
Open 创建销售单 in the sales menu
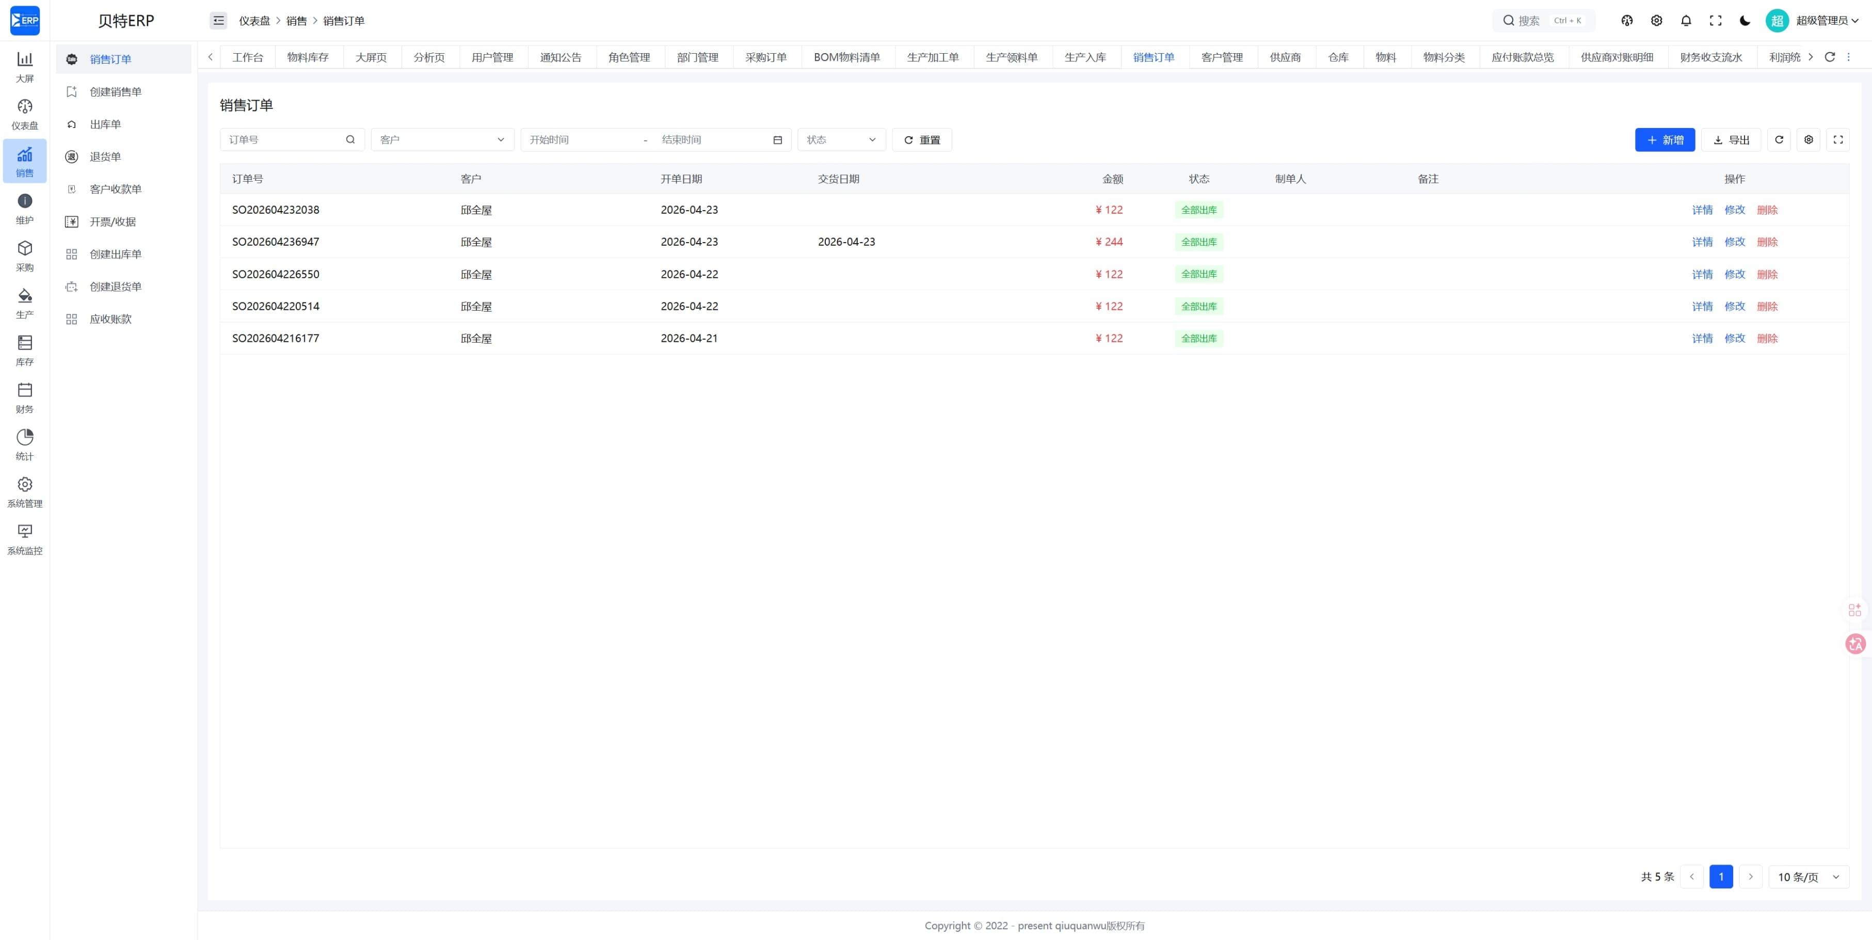pos(123,91)
